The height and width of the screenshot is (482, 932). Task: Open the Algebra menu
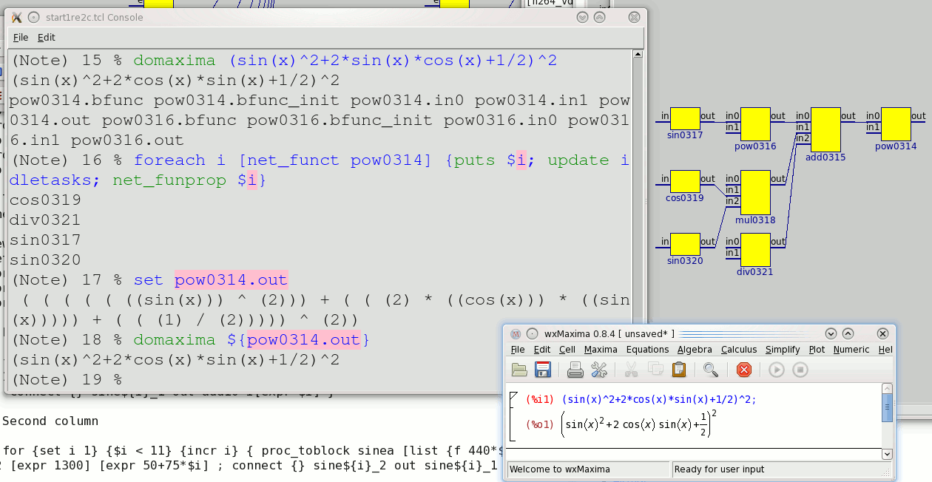tap(695, 350)
